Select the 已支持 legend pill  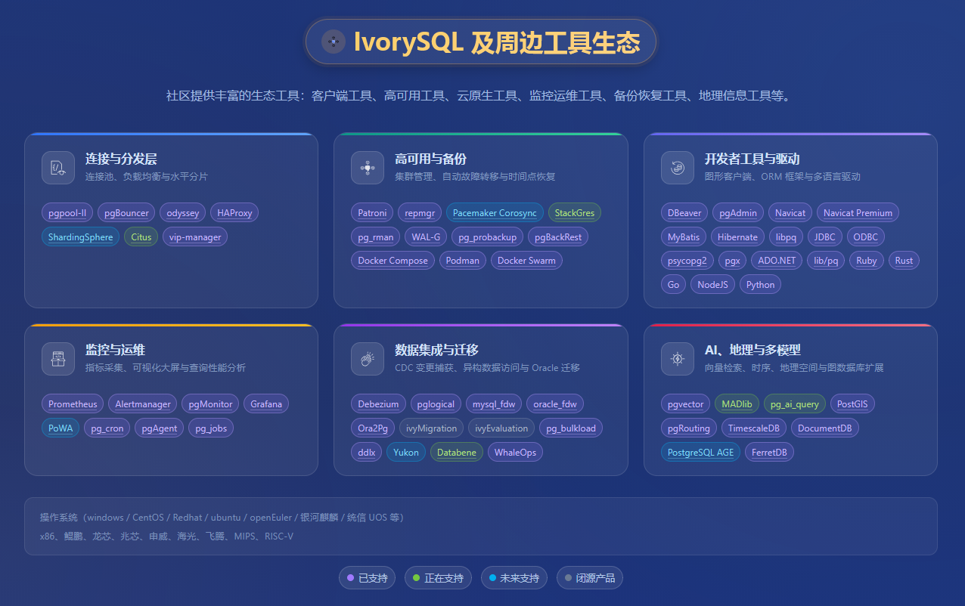[368, 578]
